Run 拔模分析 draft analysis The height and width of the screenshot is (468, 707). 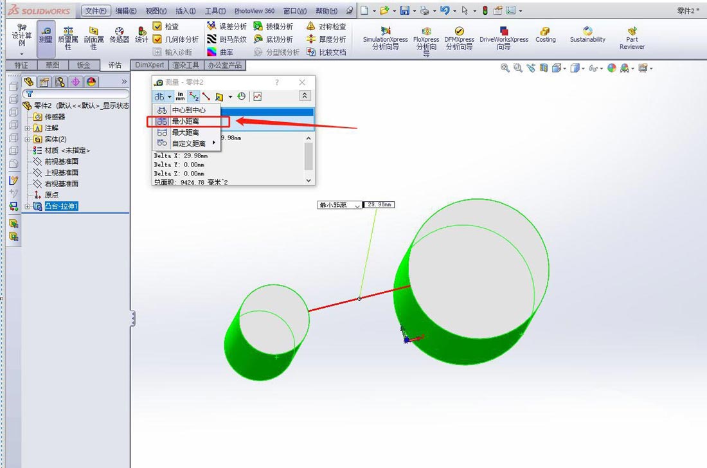point(273,26)
